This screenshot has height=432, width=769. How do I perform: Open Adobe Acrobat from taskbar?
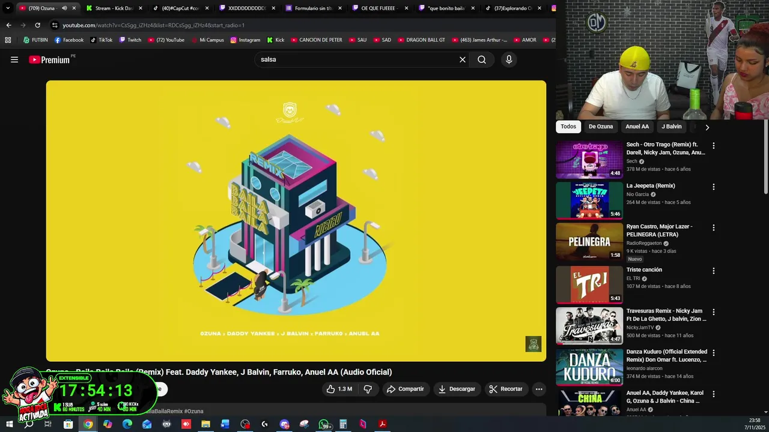pyautogui.click(x=382, y=424)
